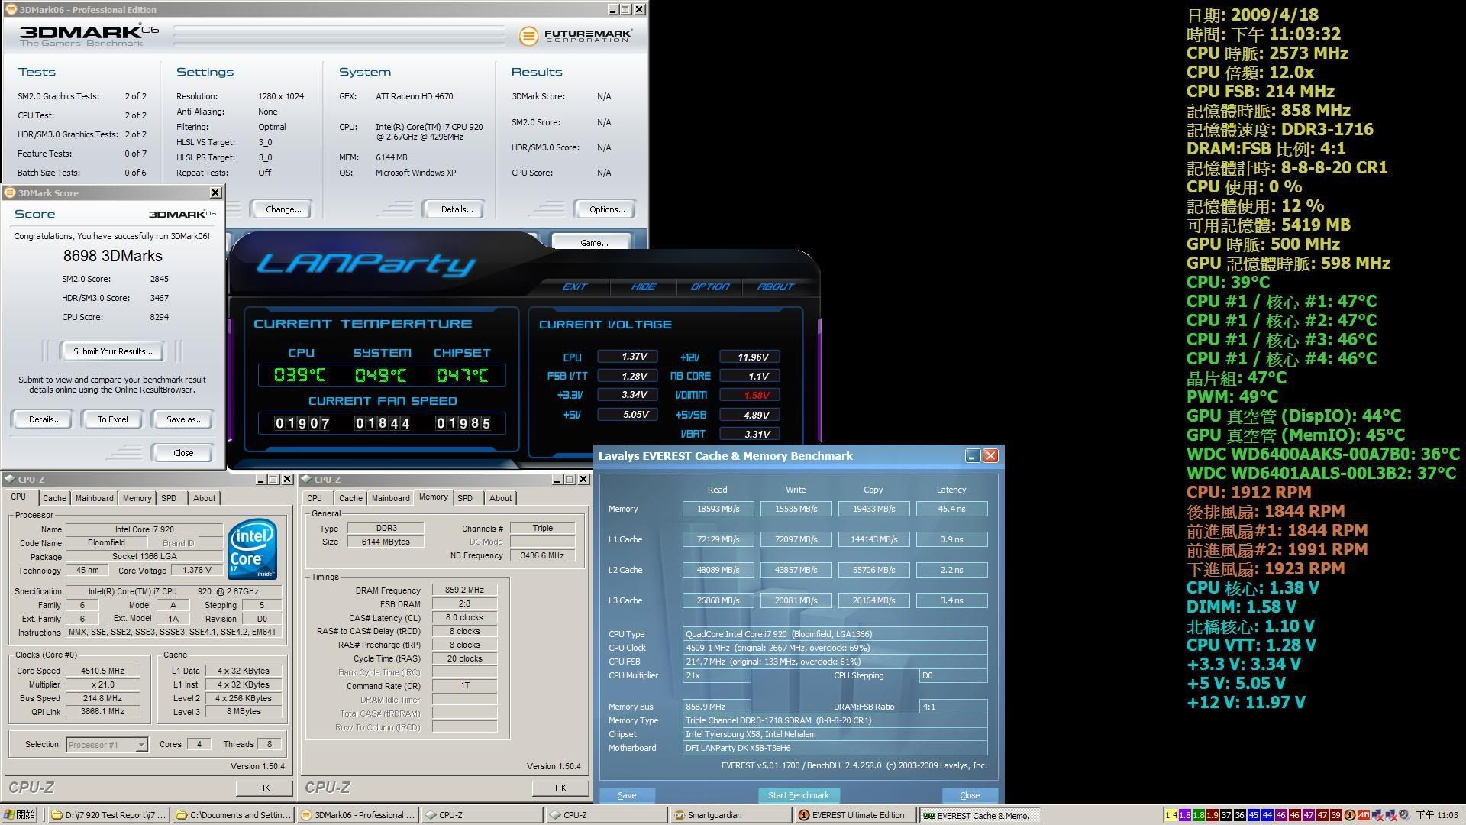The width and height of the screenshot is (1466, 825).
Task: Click the Save as... button
Action: point(184,419)
